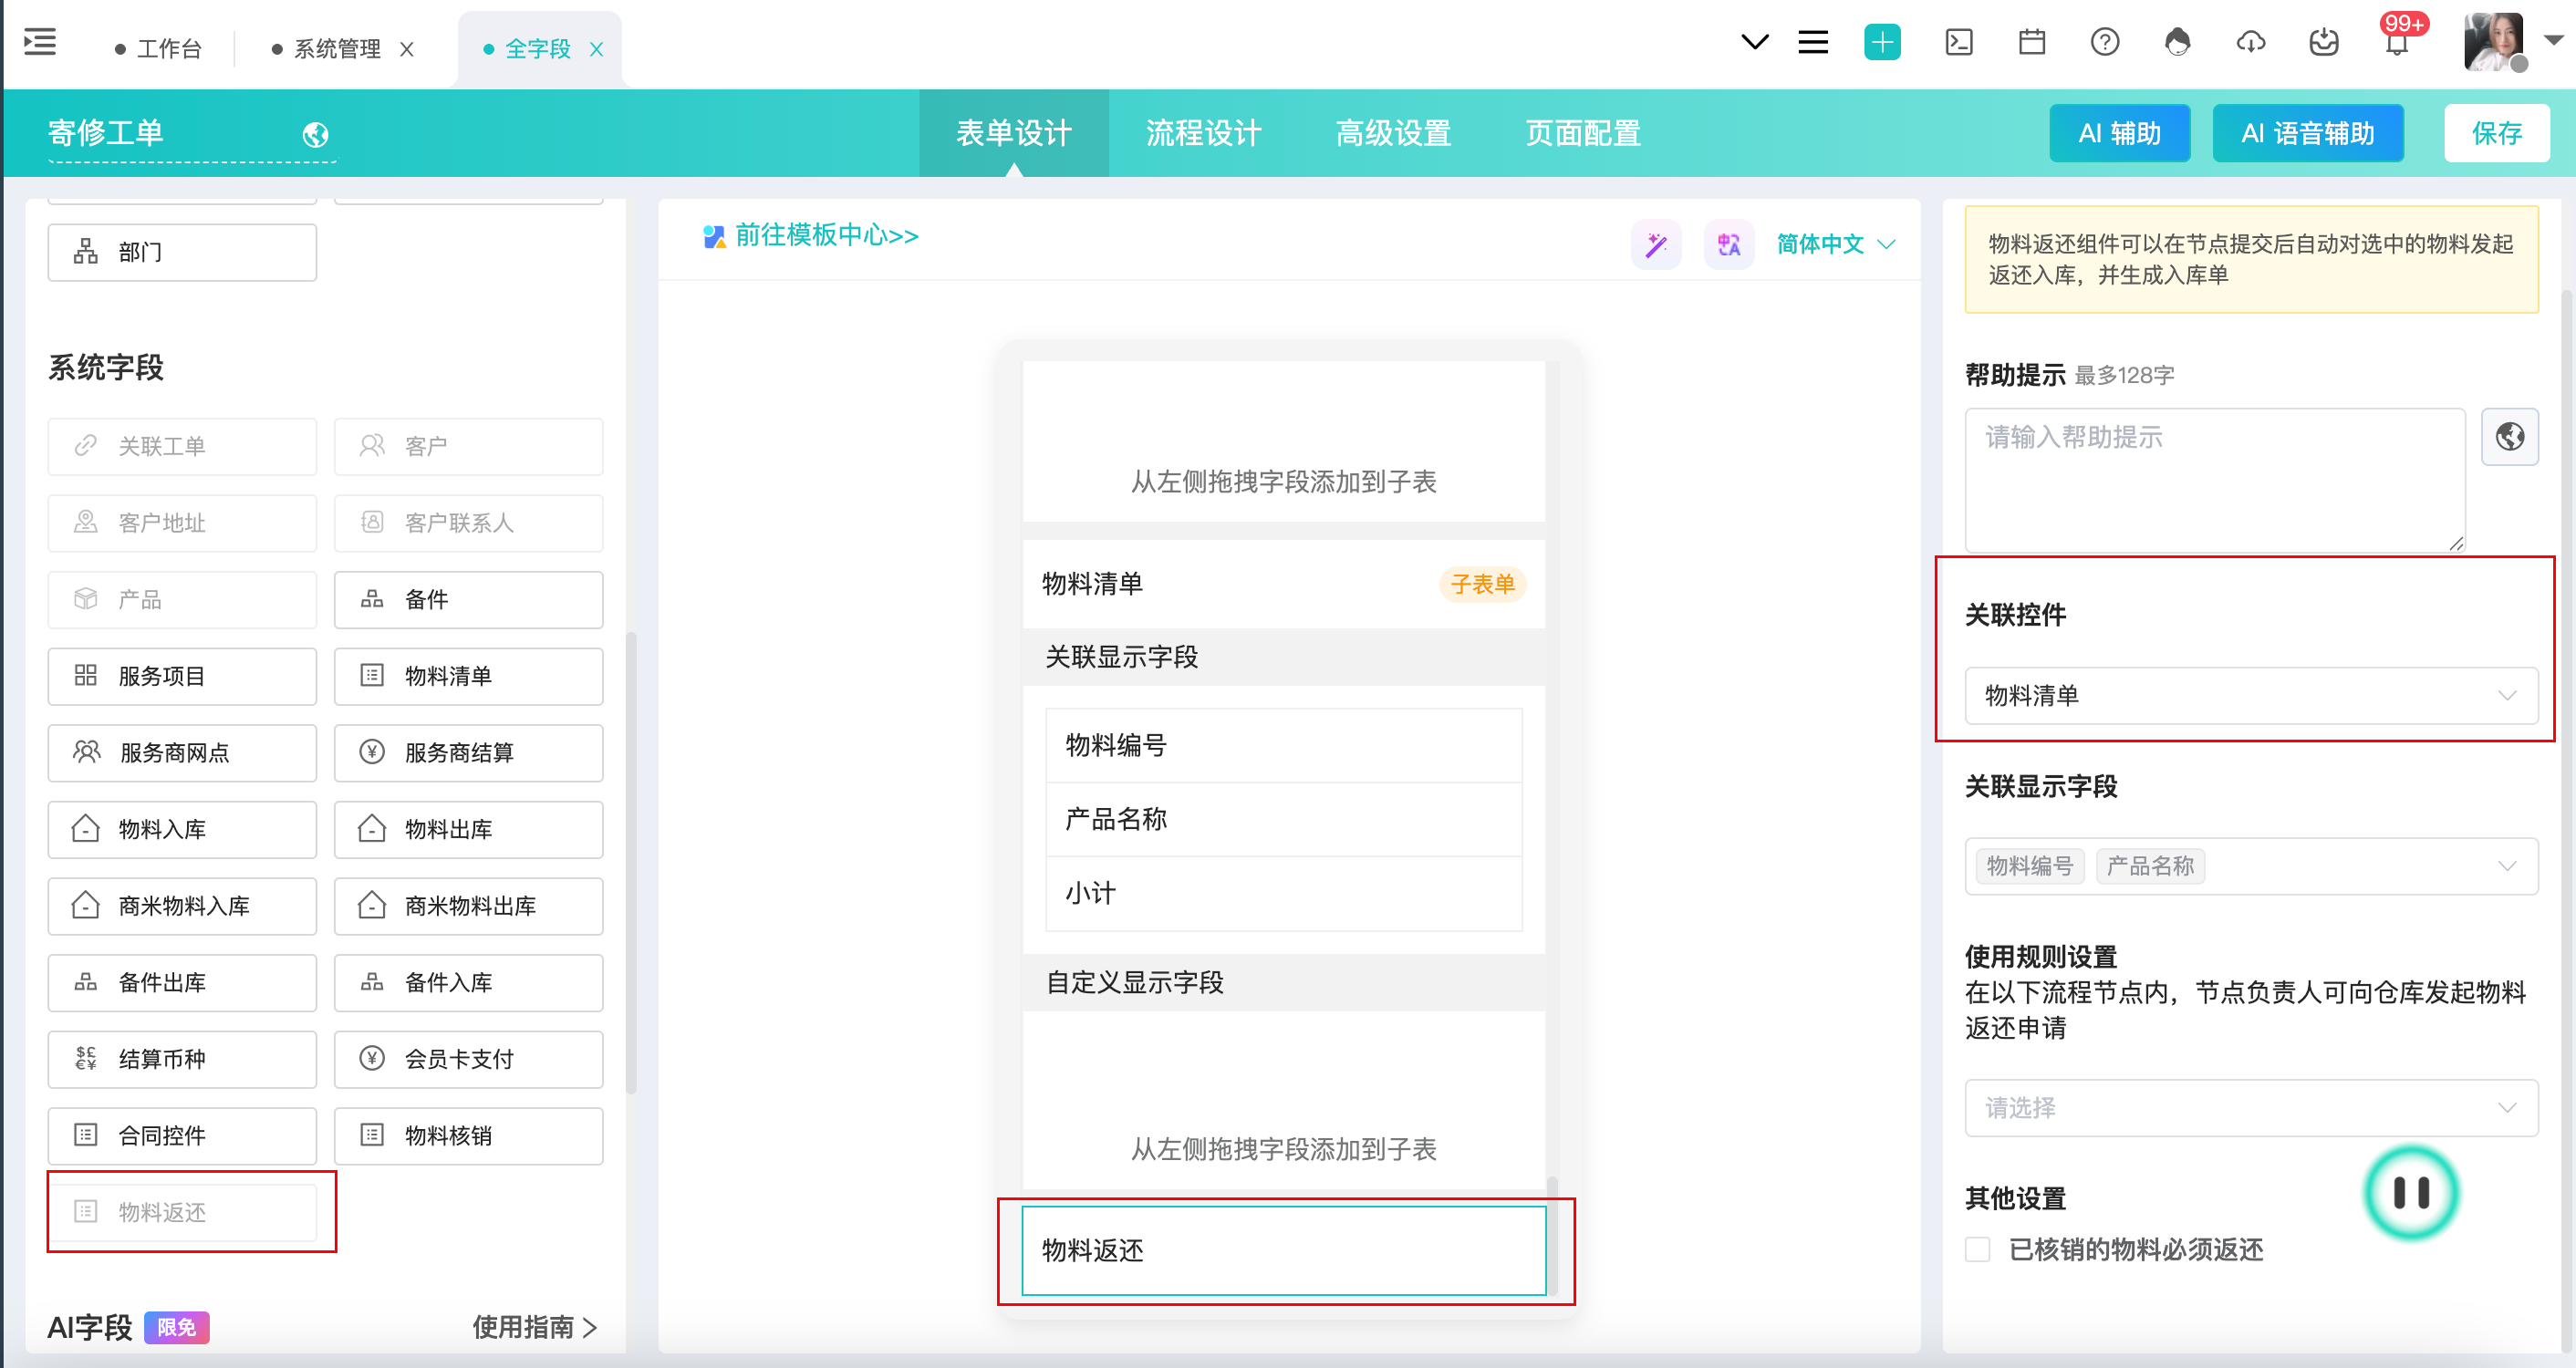Select the 部门 field
This screenshot has width=2576, height=1368.
[x=182, y=252]
